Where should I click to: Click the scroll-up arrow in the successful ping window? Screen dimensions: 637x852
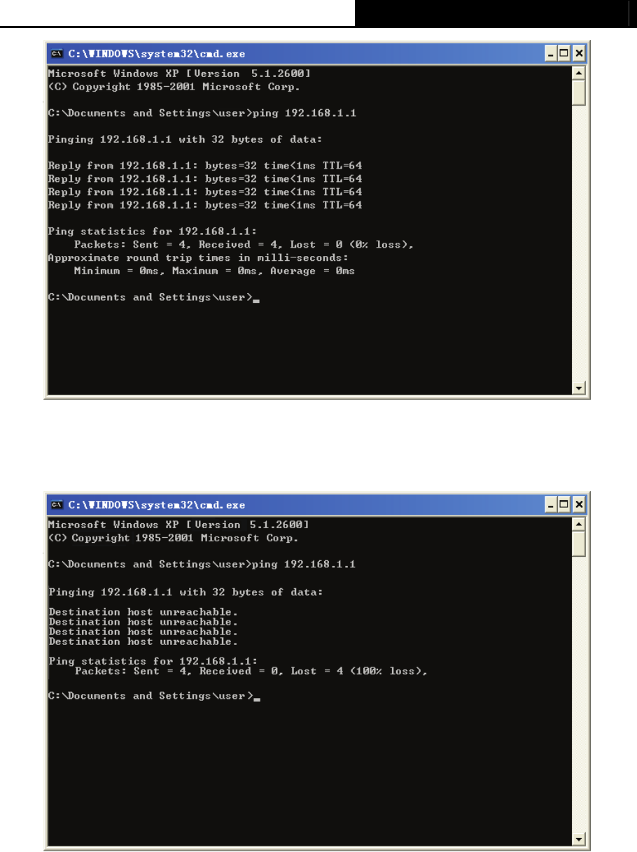[579, 72]
